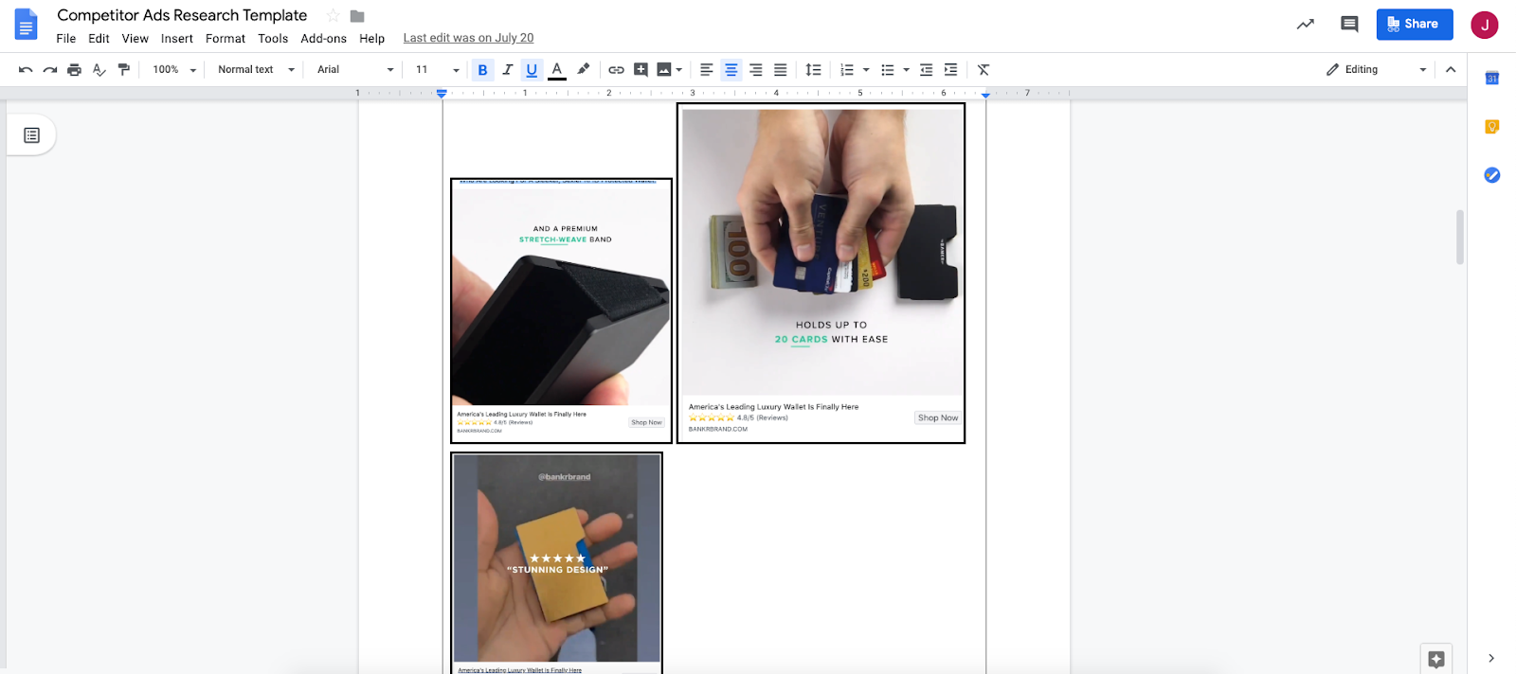The width and height of the screenshot is (1516, 674).
Task: Print the document
Action: pyautogui.click(x=75, y=69)
